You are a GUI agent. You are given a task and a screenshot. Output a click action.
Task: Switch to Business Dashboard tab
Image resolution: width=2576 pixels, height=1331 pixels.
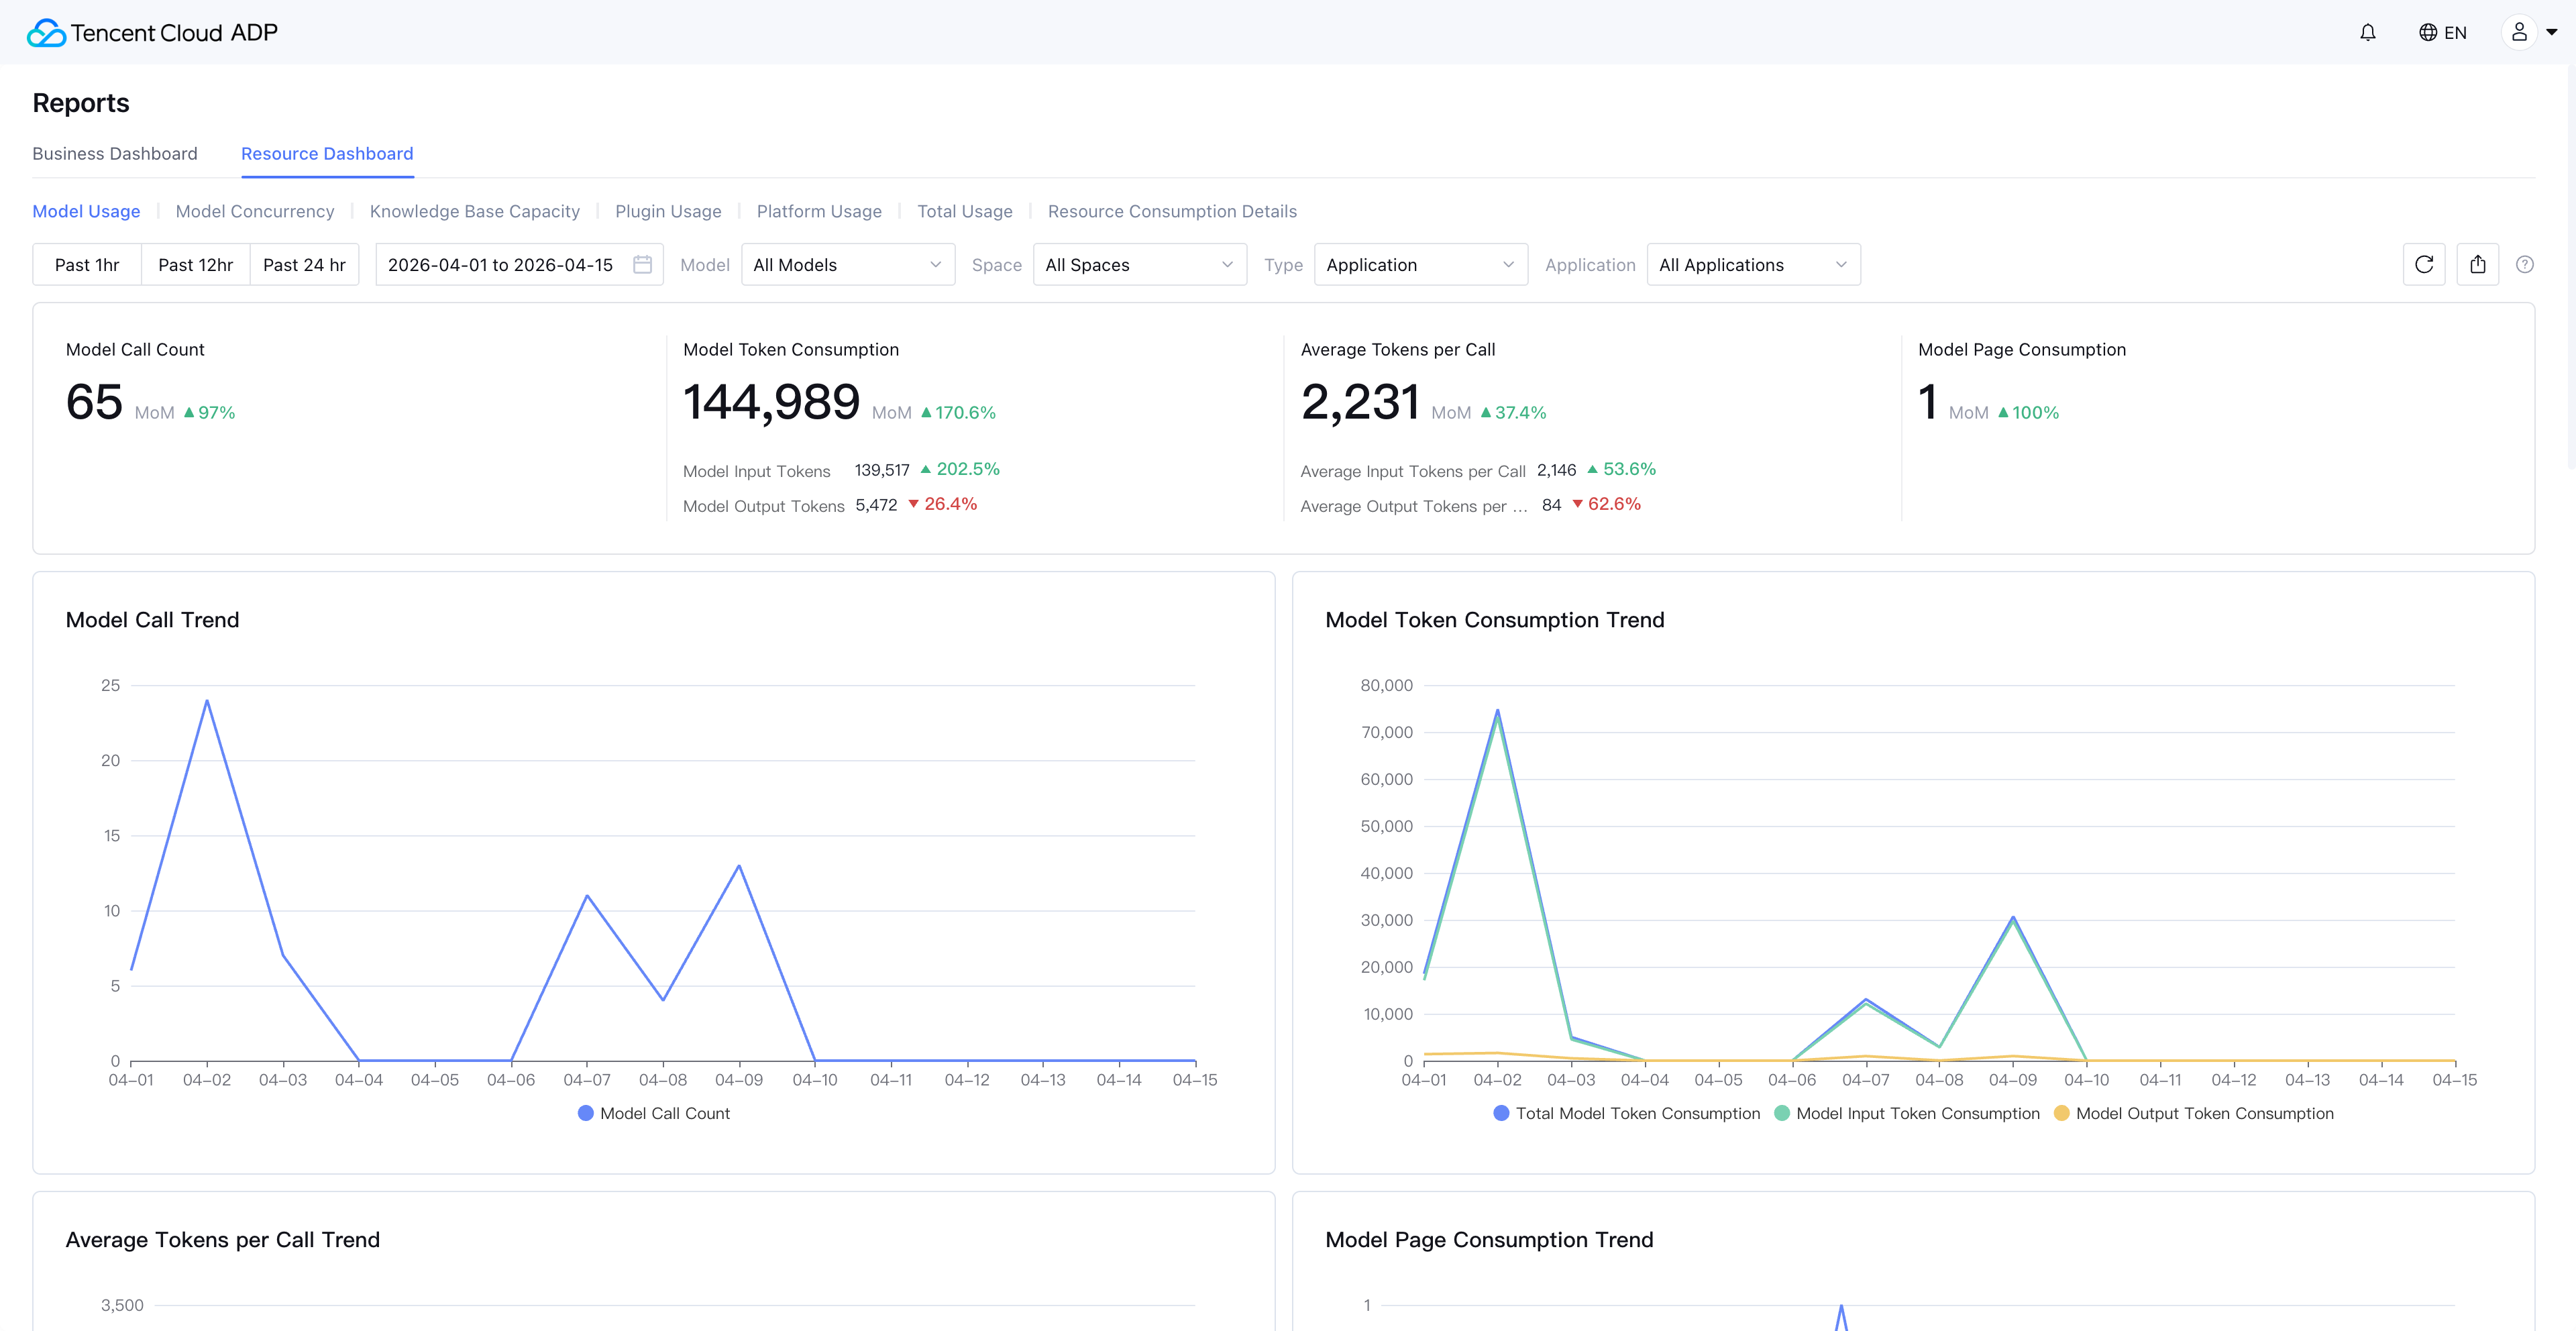[x=115, y=154]
